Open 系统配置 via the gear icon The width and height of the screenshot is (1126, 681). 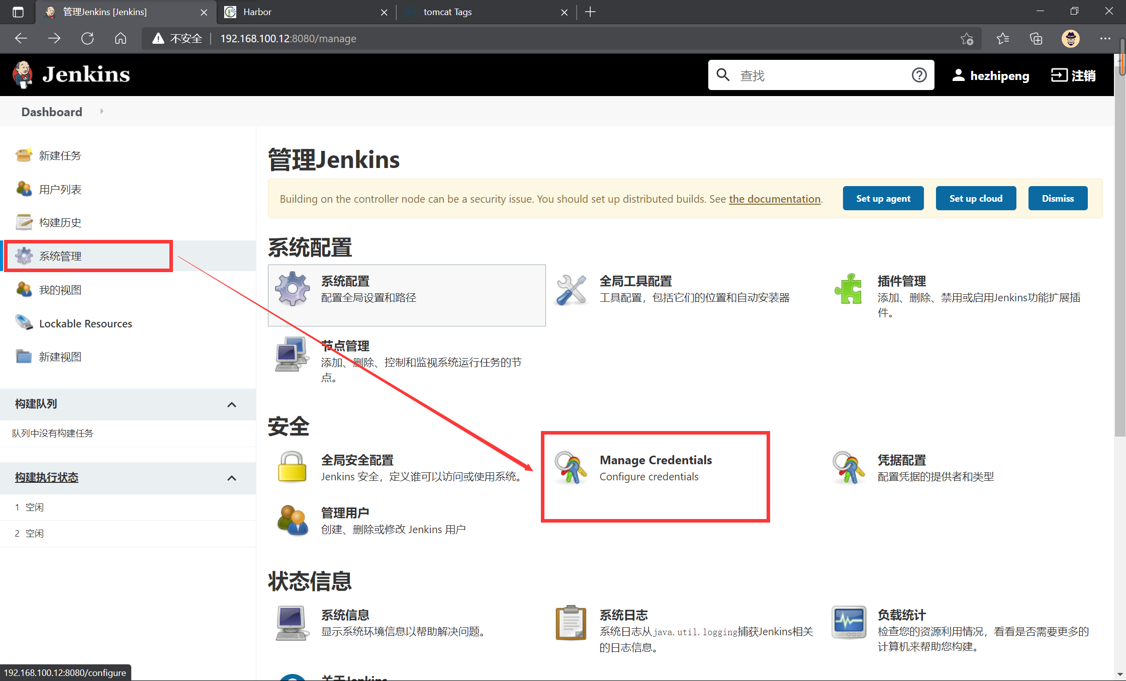(292, 289)
